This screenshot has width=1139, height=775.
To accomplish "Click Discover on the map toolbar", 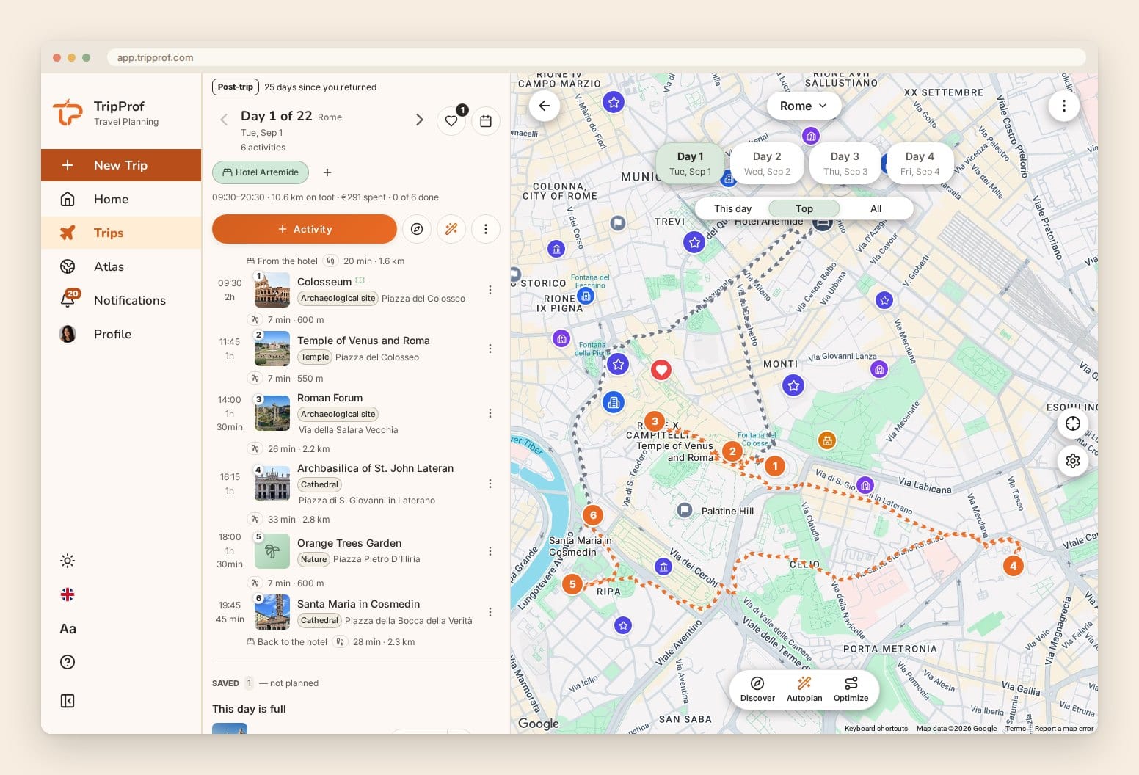I will [x=757, y=690].
